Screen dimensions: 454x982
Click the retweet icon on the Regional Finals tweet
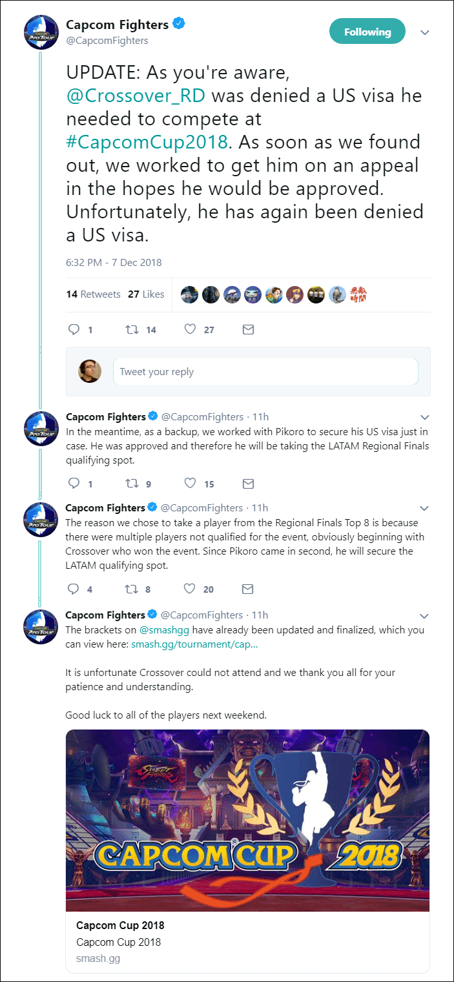click(x=131, y=589)
